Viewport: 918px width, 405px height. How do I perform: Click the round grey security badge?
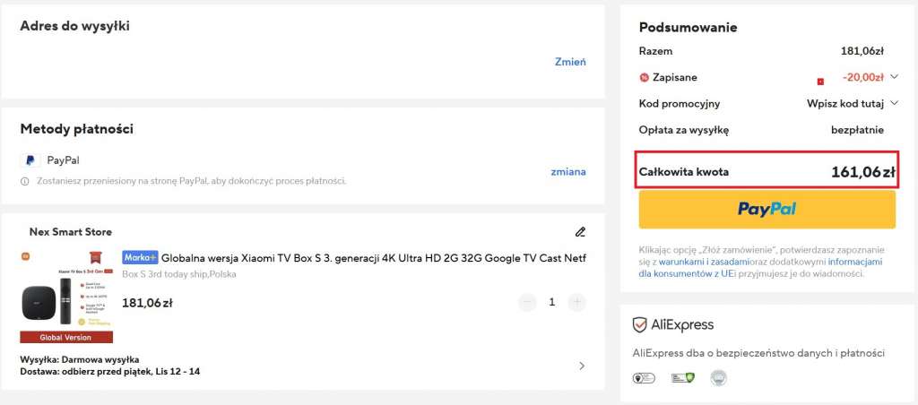tap(718, 378)
